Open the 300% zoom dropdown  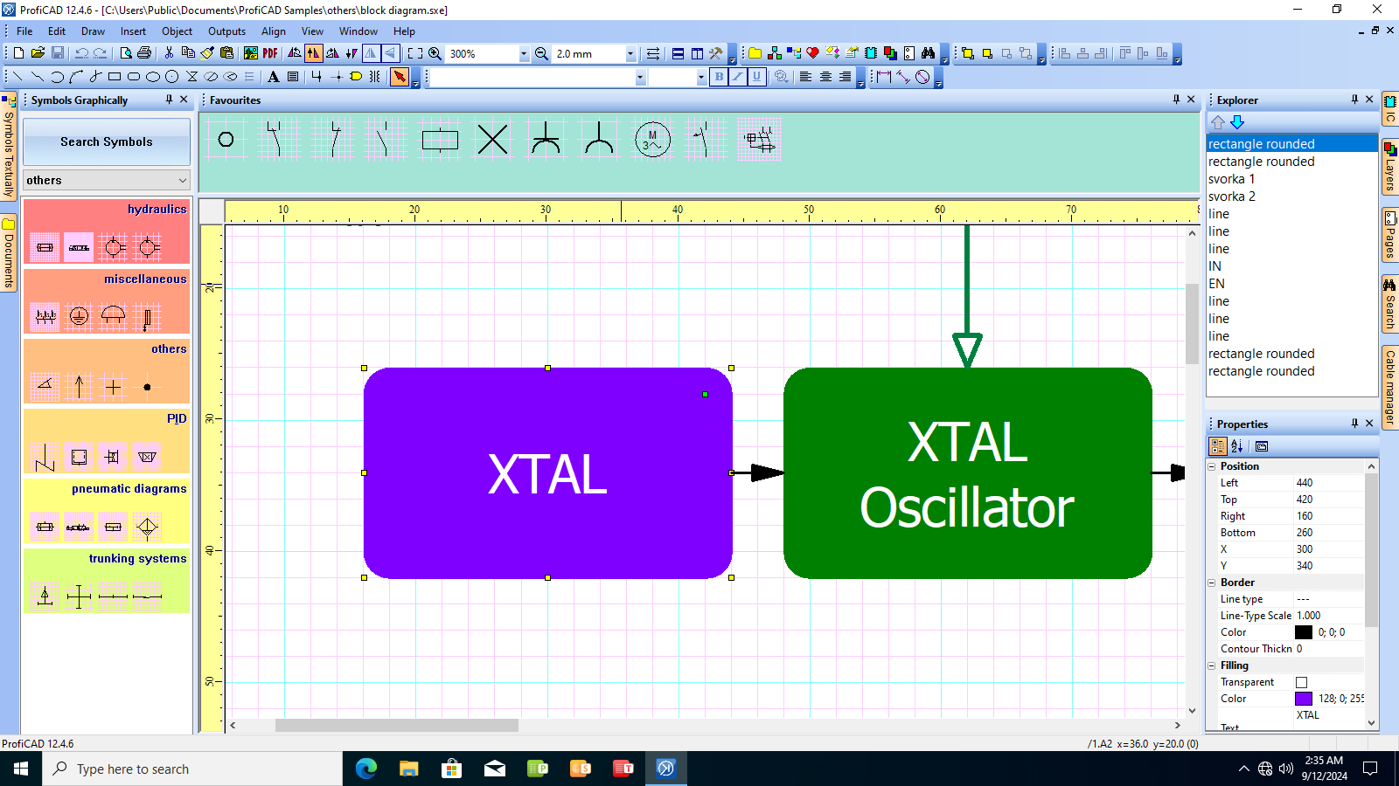tap(524, 54)
